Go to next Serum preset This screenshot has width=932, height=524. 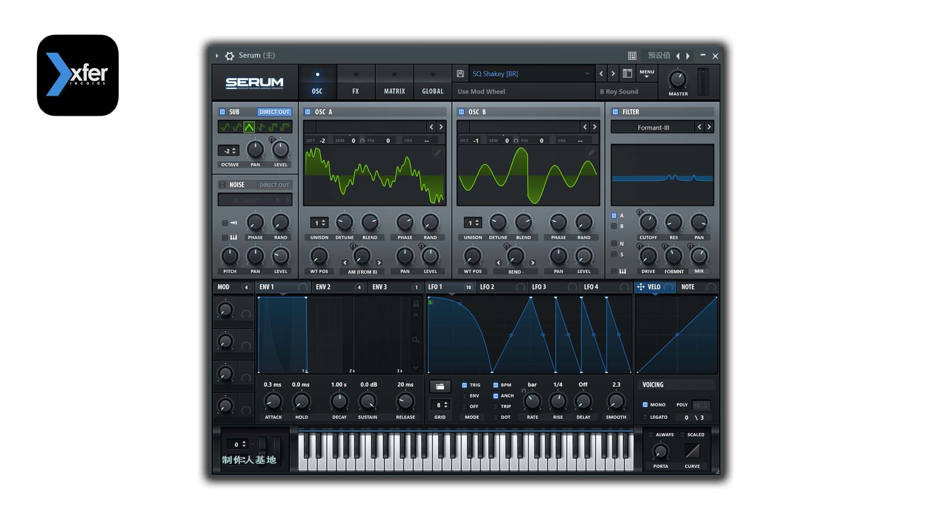click(x=613, y=73)
